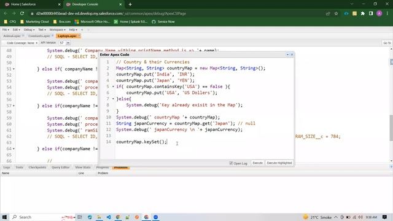Viewport: 393px width, 221px height.
Task: Open the tab search chevron
Action: coord(352,4)
